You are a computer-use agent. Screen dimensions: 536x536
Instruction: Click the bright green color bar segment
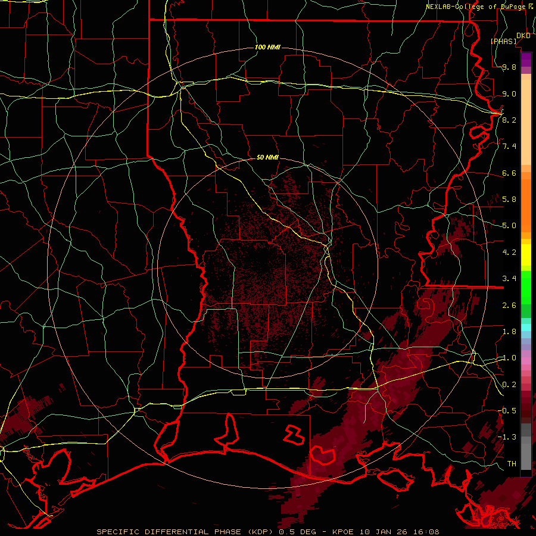tap(526, 287)
